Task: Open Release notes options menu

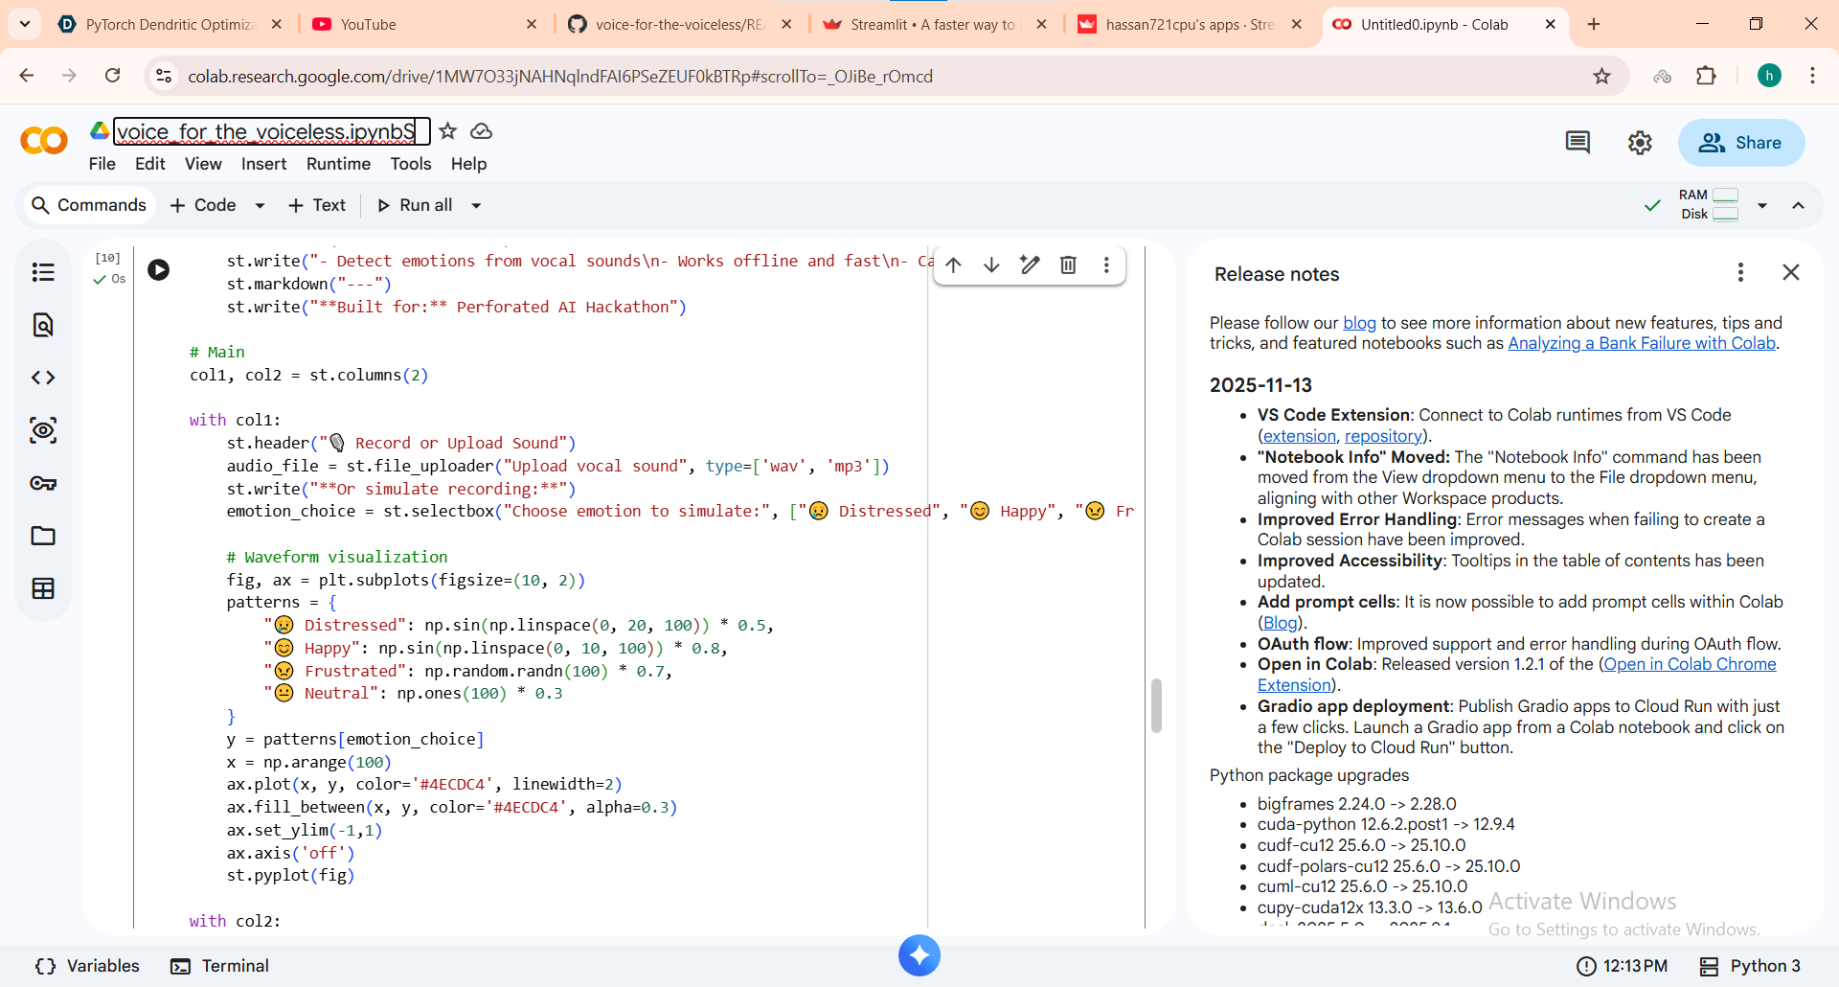Action: (1740, 273)
